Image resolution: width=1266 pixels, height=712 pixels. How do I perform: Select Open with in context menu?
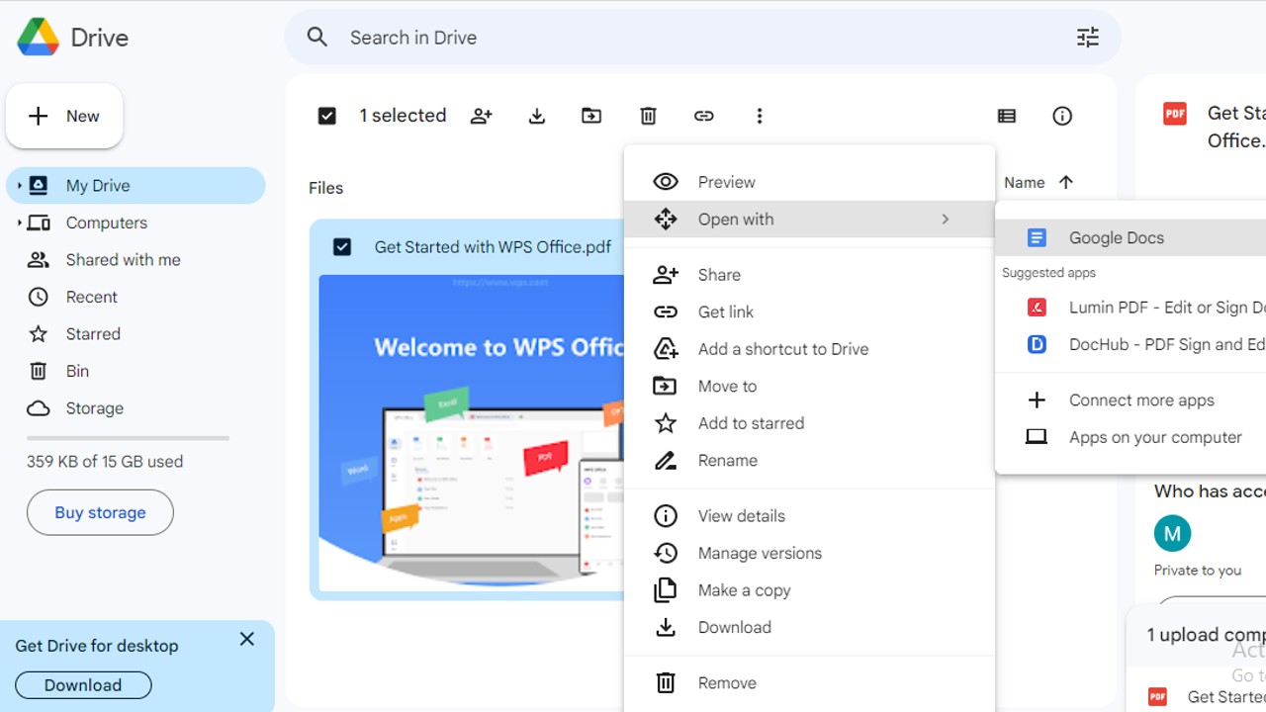pyautogui.click(x=809, y=220)
